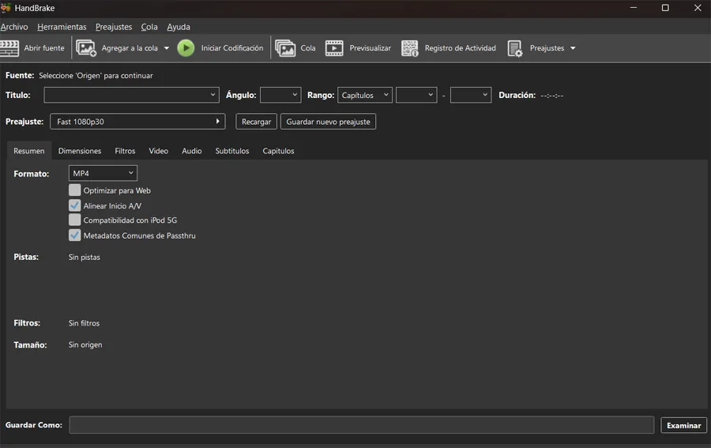
Task: Open the Ayuda menu
Action: 179,27
